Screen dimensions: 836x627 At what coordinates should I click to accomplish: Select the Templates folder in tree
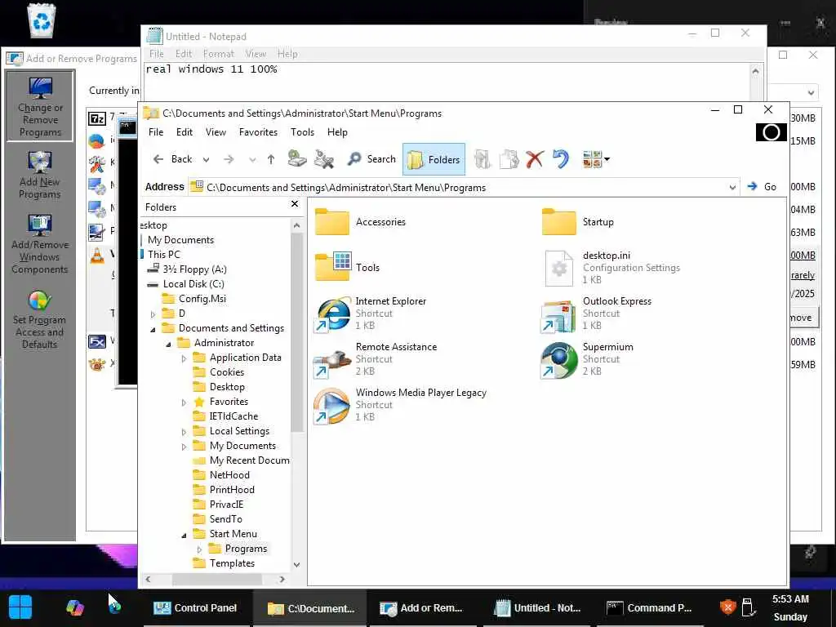click(x=232, y=563)
